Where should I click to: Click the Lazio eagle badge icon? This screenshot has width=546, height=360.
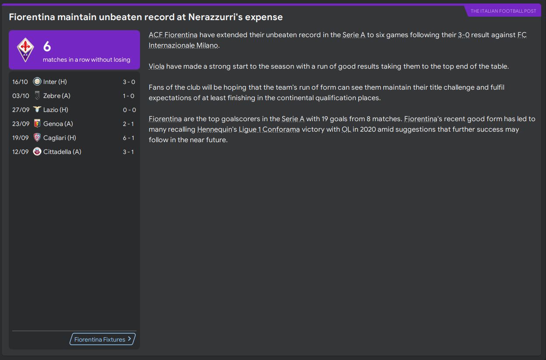click(37, 110)
